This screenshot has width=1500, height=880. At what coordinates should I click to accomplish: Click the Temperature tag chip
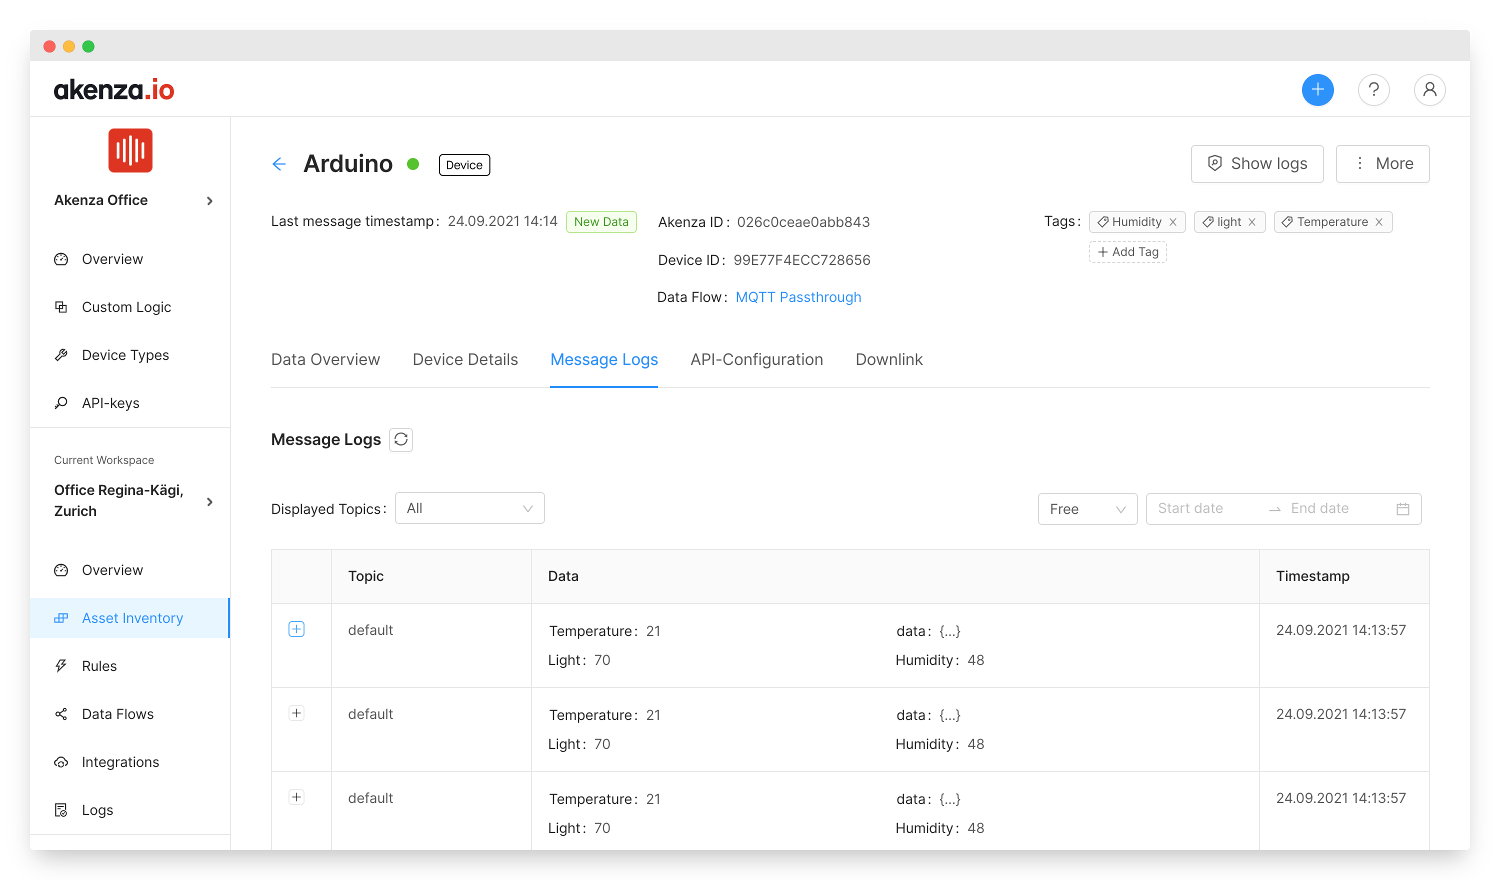pyautogui.click(x=1332, y=222)
